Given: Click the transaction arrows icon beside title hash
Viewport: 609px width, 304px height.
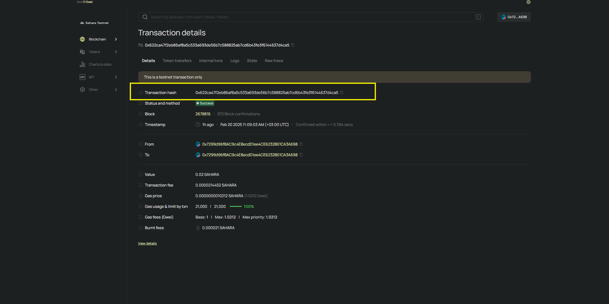Looking at the screenshot, I should (x=141, y=45).
